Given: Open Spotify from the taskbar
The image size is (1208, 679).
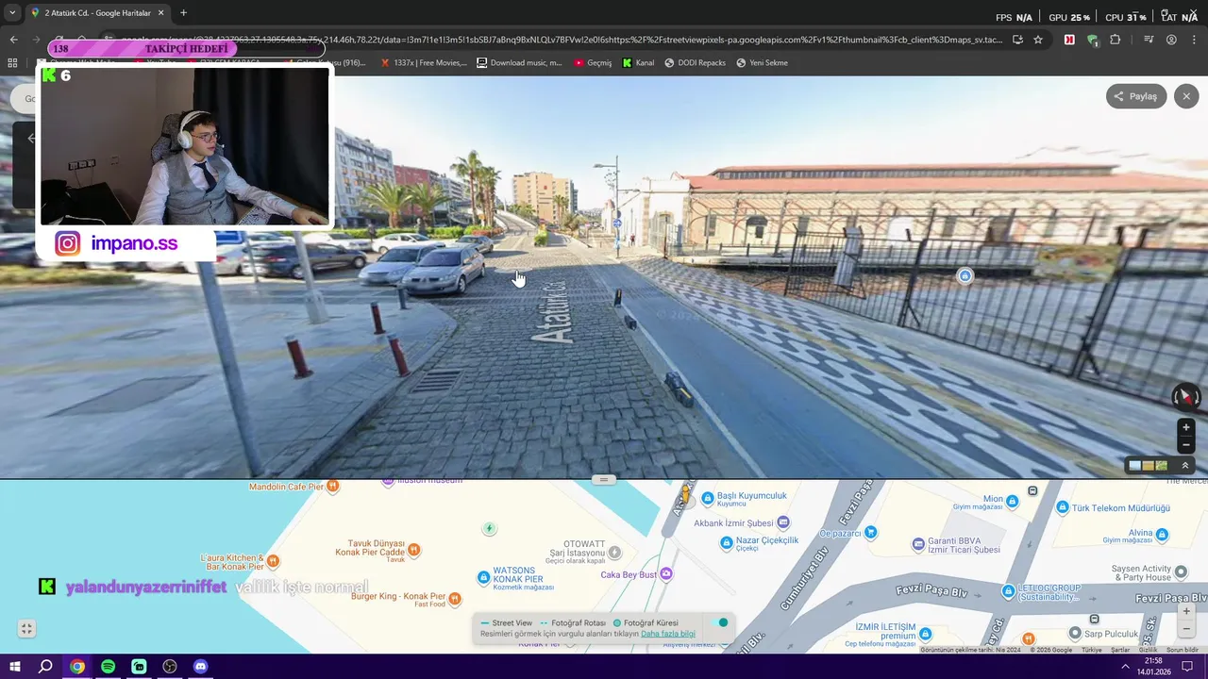Looking at the screenshot, I should [x=108, y=667].
